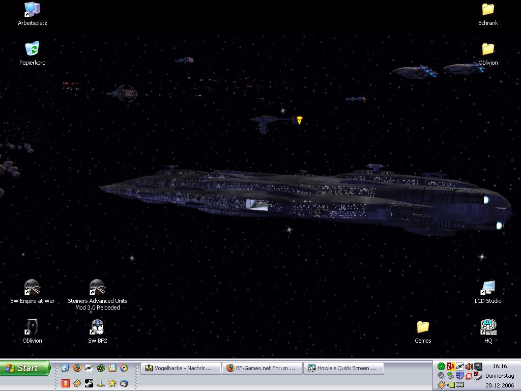Click the 16:16 clock in the tray
Screen dimensions: 521x391
tap(500, 366)
